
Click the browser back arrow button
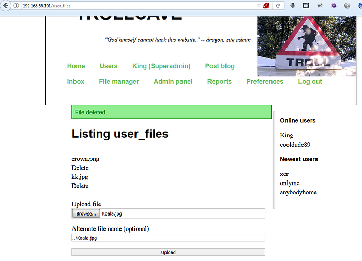[6, 5]
